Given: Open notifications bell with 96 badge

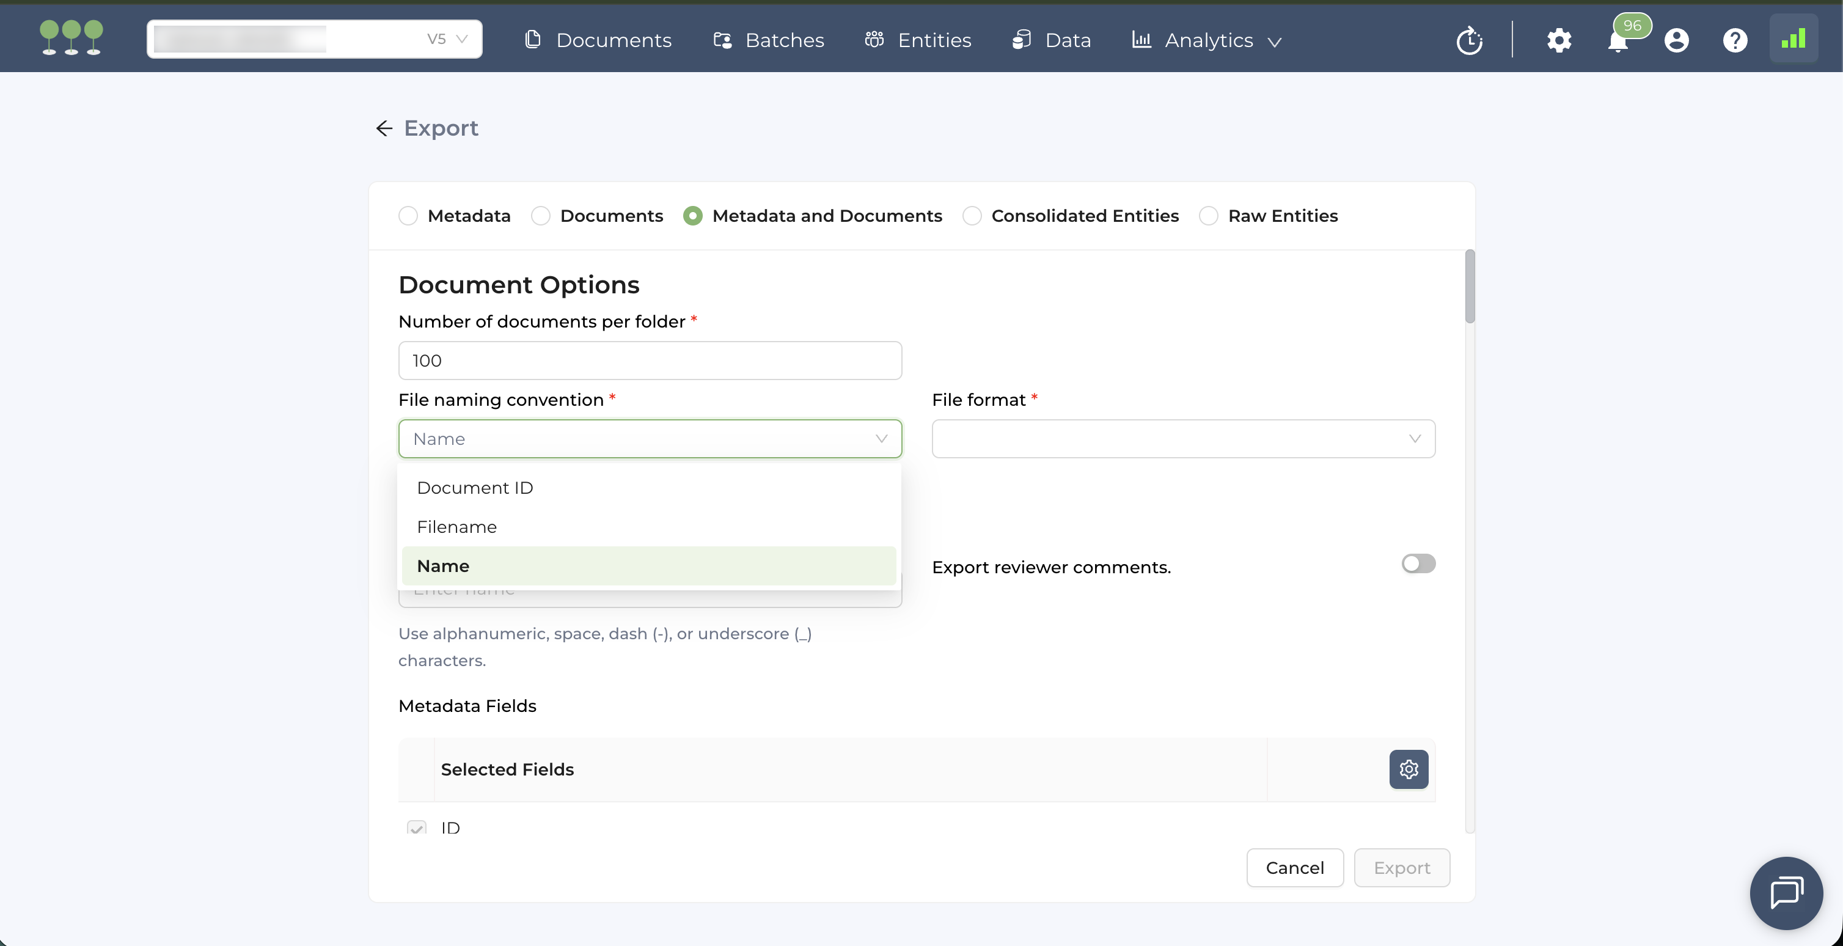Looking at the screenshot, I should (x=1618, y=42).
